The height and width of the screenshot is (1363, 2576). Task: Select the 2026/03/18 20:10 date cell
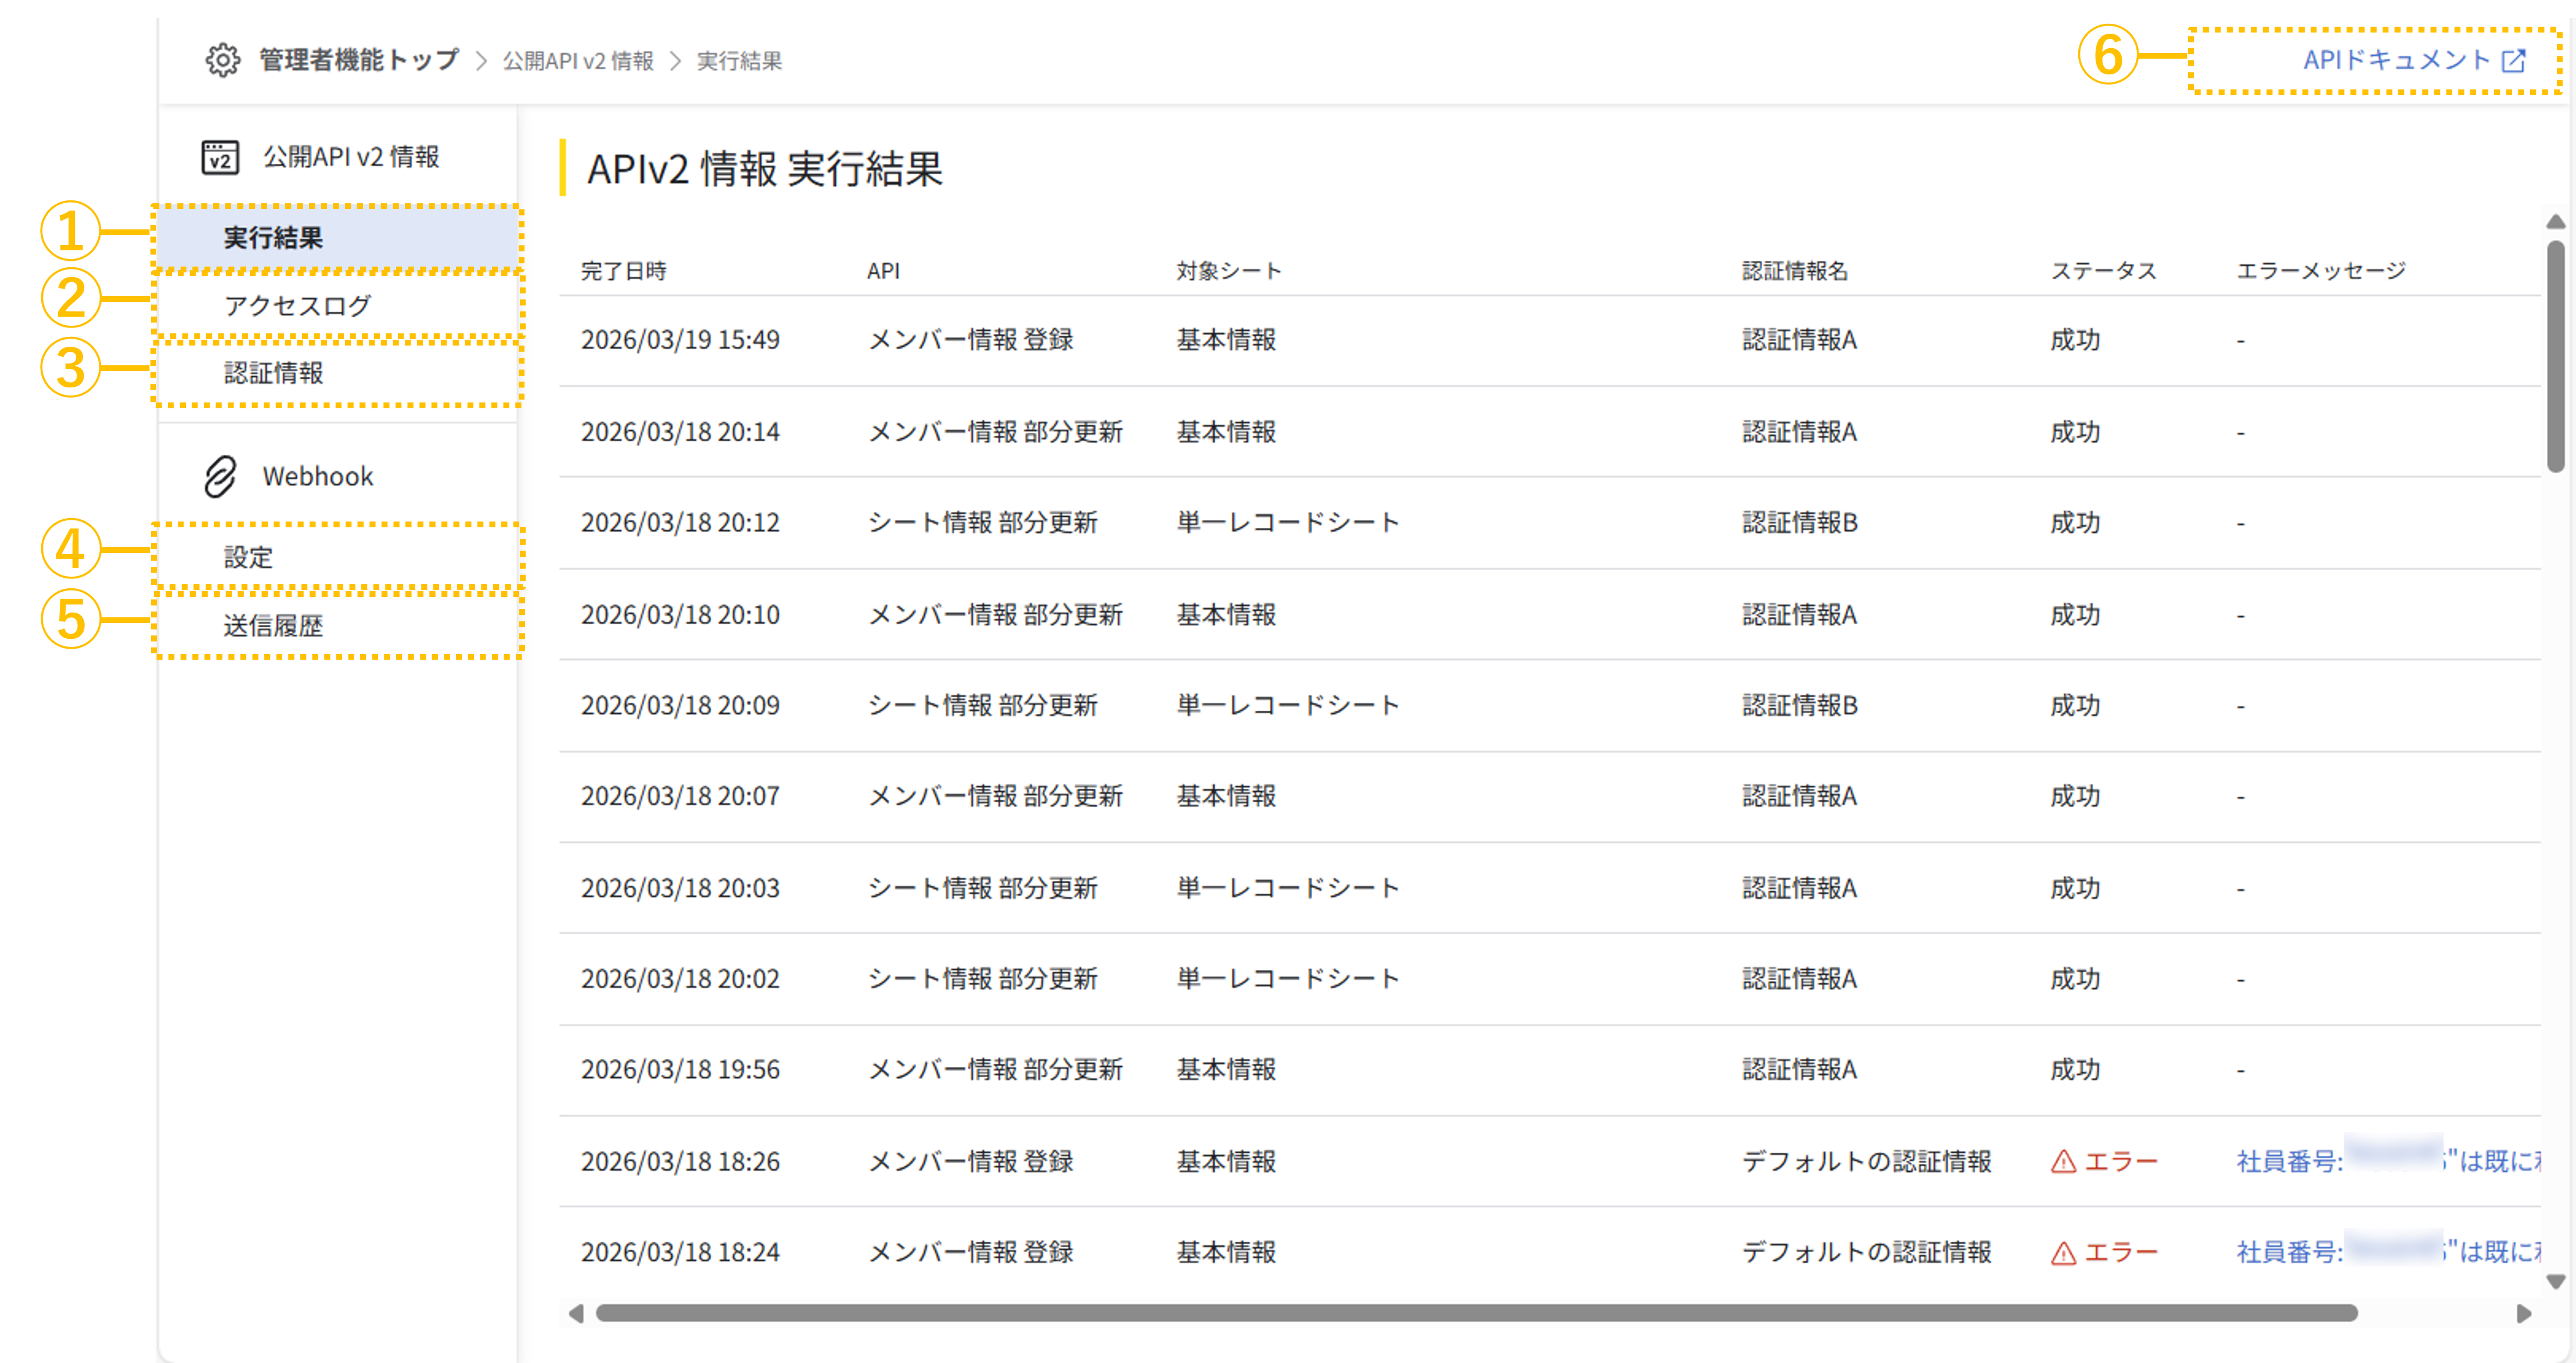[680, 615]
